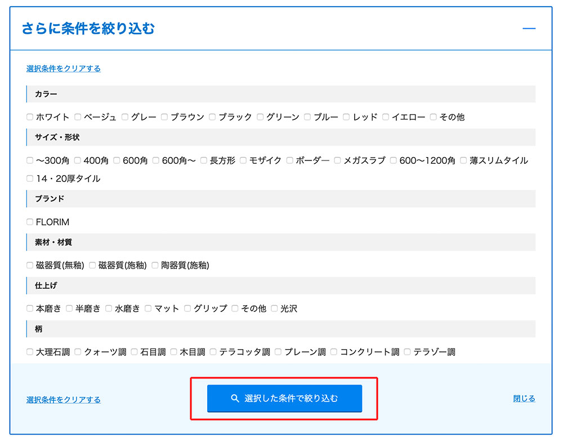Viewport: 563px width, 442px height.
Task: Click the bottom 選択条件をクリアする link
Action: tap(63, 400)
